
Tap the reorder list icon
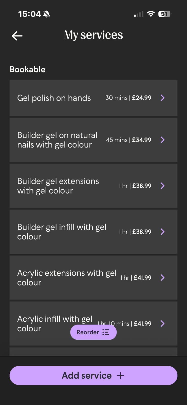(x=106, y=332)
